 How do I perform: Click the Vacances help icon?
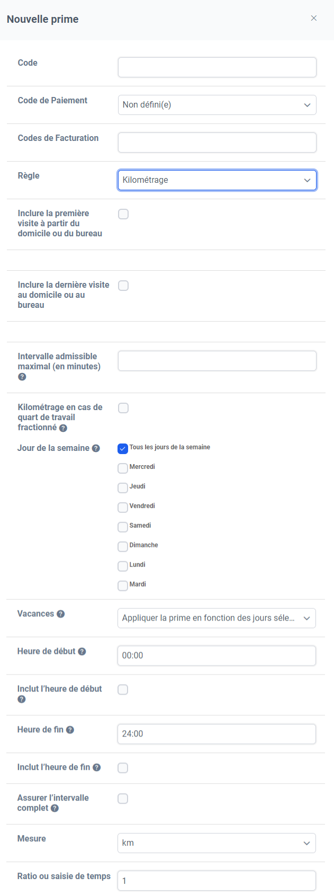[x=61, y=614]
